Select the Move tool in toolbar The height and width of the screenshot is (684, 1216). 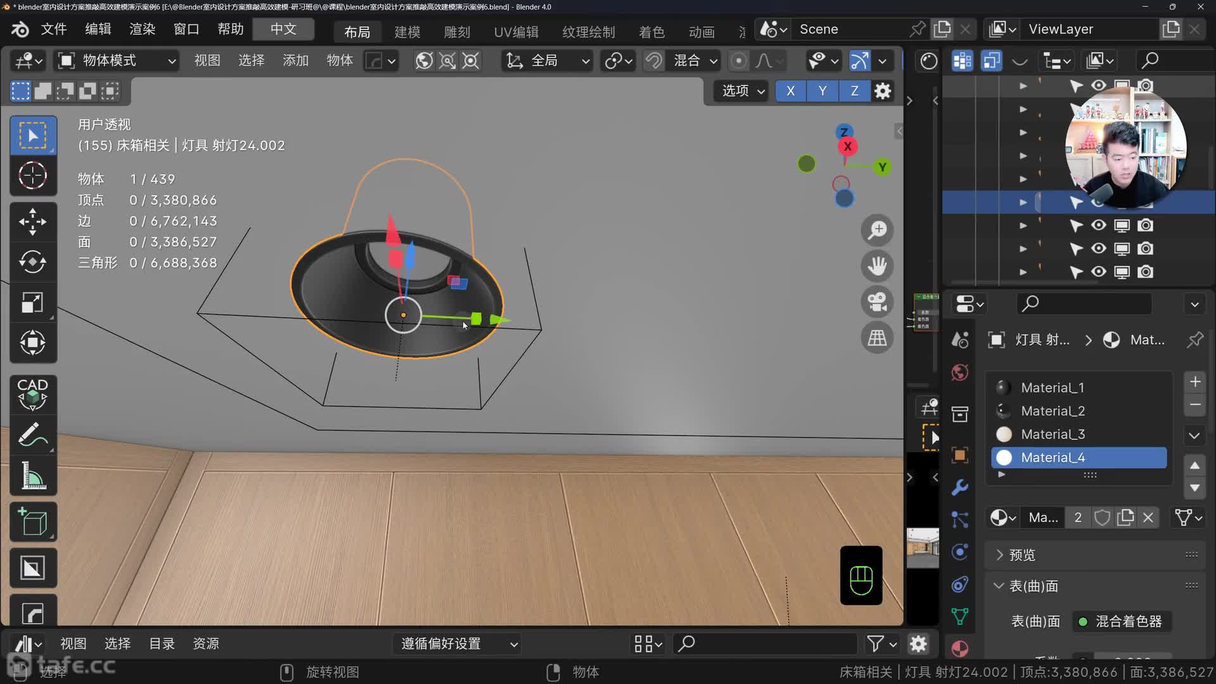[x=32, y=222]
